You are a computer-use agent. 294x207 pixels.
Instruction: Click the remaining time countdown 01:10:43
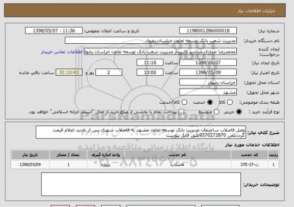tap(69, 72)
